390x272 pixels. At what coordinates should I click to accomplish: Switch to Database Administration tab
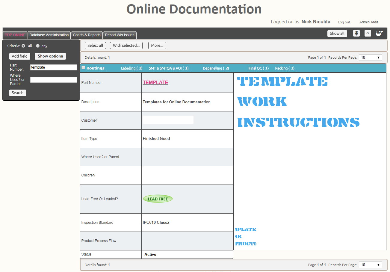click(x=49, y=35)
